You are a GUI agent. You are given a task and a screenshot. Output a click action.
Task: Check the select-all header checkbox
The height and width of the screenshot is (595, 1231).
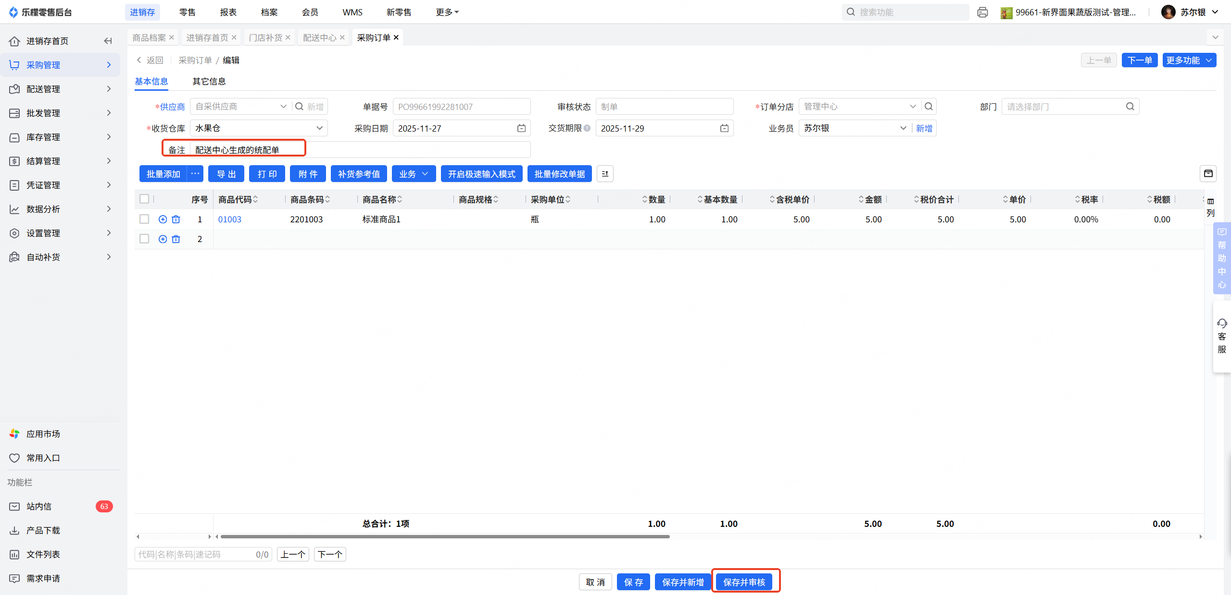[x=144, y=199]
